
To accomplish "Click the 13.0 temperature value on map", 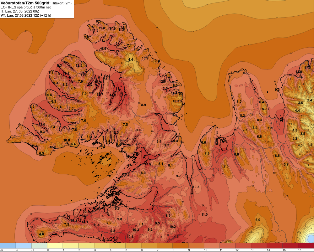I will point(164,89).
